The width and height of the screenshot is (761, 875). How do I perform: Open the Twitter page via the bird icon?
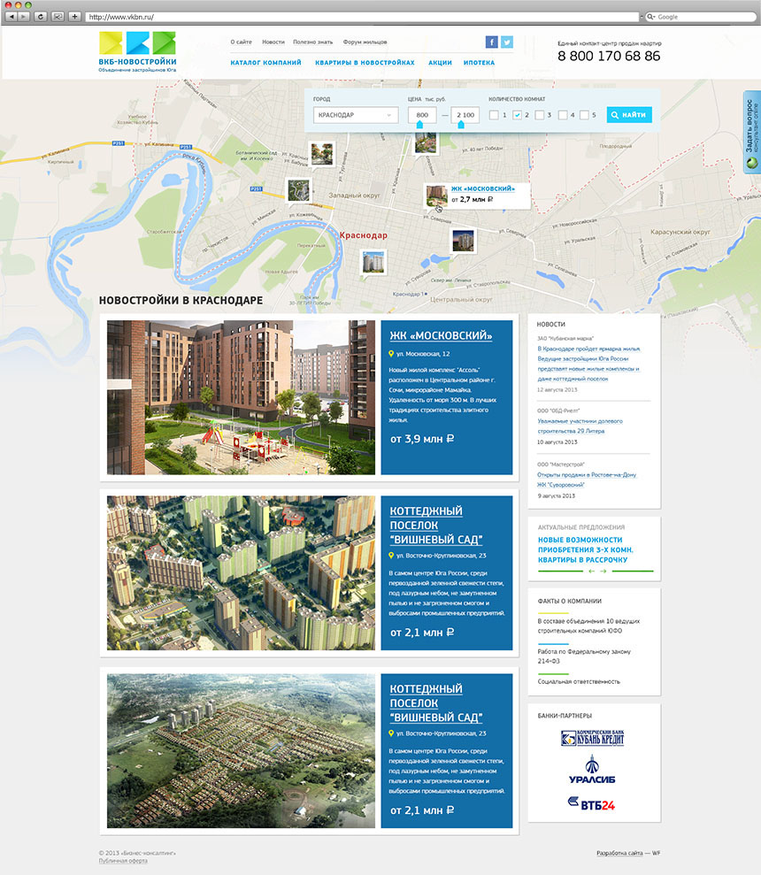tap(507, 42)
